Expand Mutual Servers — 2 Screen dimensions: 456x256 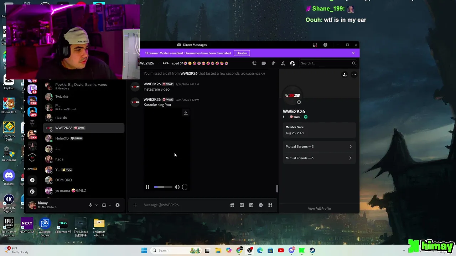click(319, 146)
